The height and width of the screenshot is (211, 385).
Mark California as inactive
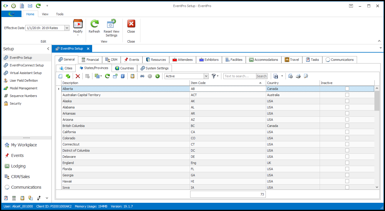click(x=347, y=132)
